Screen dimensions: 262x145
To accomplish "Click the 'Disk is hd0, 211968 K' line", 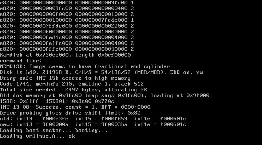I will click(x=102, y=72).
